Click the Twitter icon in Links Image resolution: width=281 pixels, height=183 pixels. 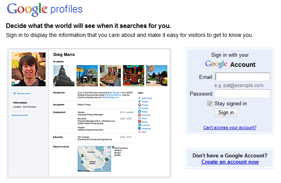pyautogui.click(x=140, y=101)
